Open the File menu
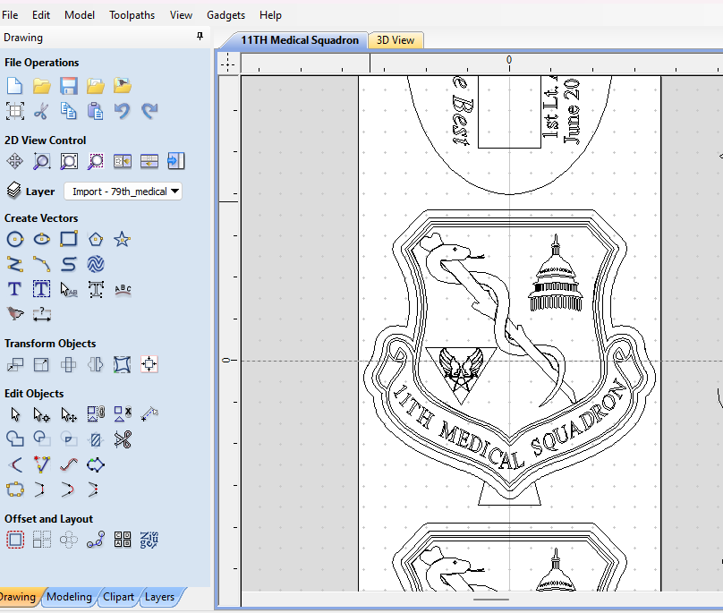Viewport: 723px width, 613px height. pyautogui.click(x=10, y=15)
